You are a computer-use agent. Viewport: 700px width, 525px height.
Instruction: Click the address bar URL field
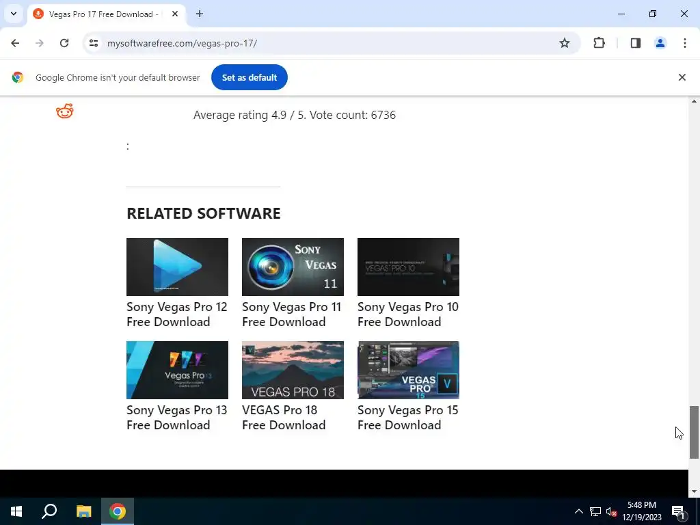click(x=330, y=43)
